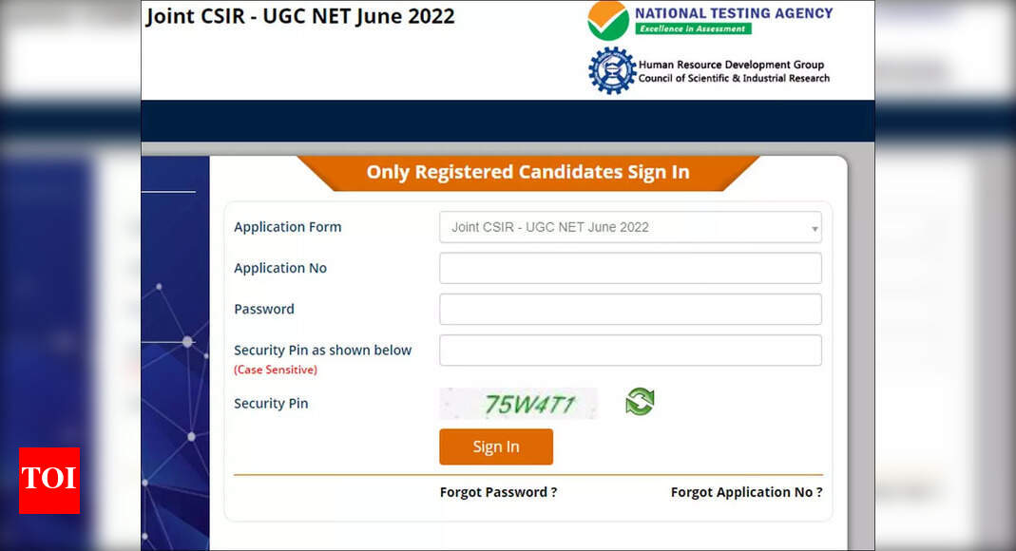This screenshot has height=551, width=1016.
Task: Click the orange Sign In button
Action: pyautogui.click(x=496, y=446)
